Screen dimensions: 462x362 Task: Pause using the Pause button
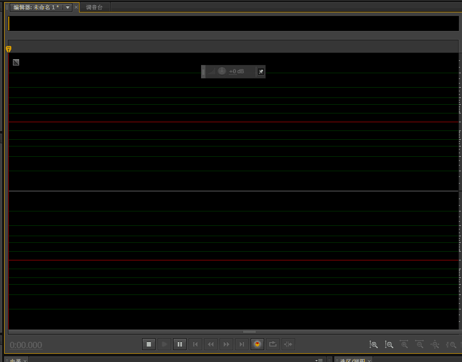click(x=180, y=344)
